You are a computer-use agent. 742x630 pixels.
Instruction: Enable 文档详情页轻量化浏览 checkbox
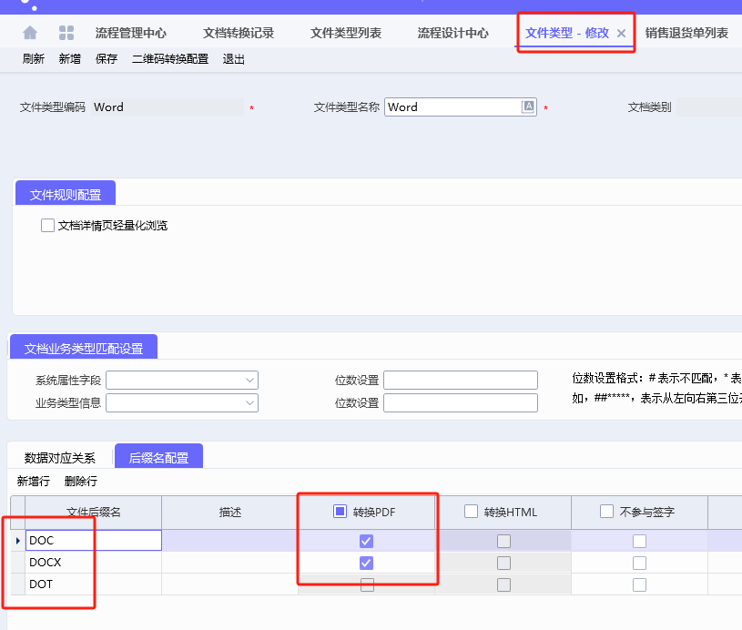46,224
